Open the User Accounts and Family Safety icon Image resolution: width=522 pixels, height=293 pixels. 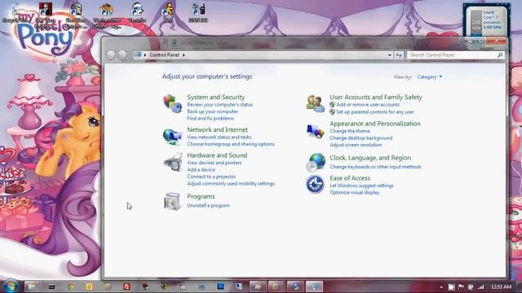(316, 103)
